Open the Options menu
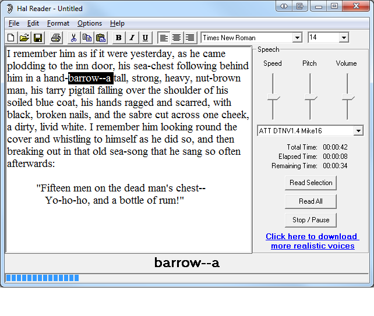Image resolution: width=374 pixels, height=316 pixels. [x=90, y=23]
